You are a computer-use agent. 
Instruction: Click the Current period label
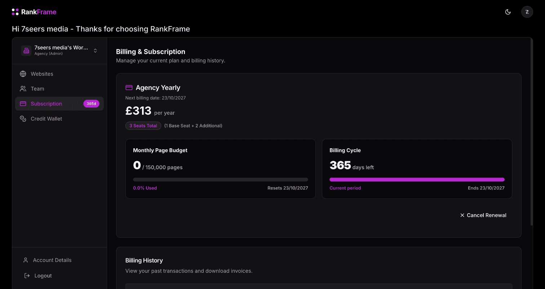pyautogui.click(x=345, y=188)
